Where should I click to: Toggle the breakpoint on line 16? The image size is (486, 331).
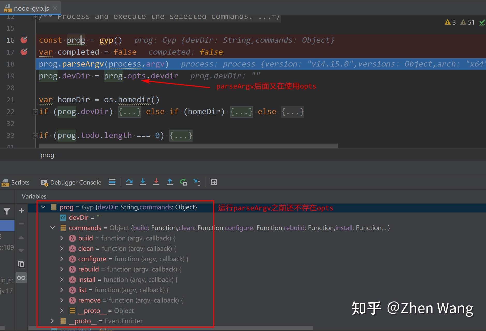24,40
